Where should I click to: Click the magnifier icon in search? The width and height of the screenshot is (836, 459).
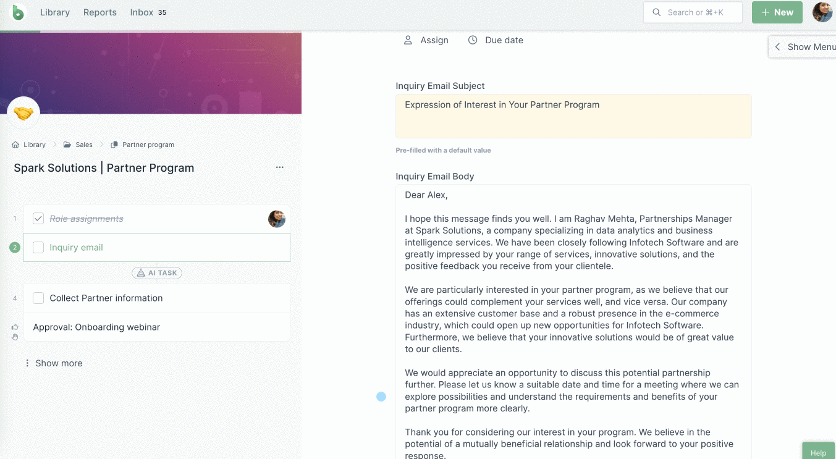tap(657, 12)
